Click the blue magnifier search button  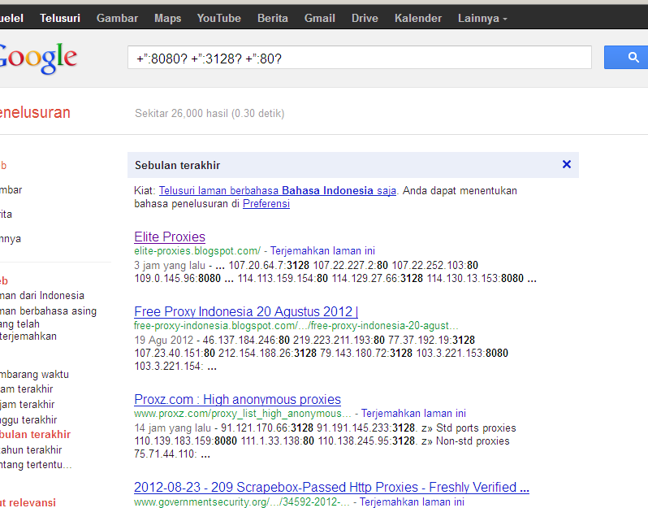click(x=626, y=58)
